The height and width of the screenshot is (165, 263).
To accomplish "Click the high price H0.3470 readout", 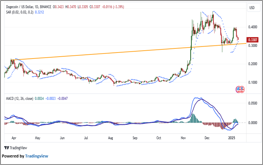I will (x=71, y=7).
